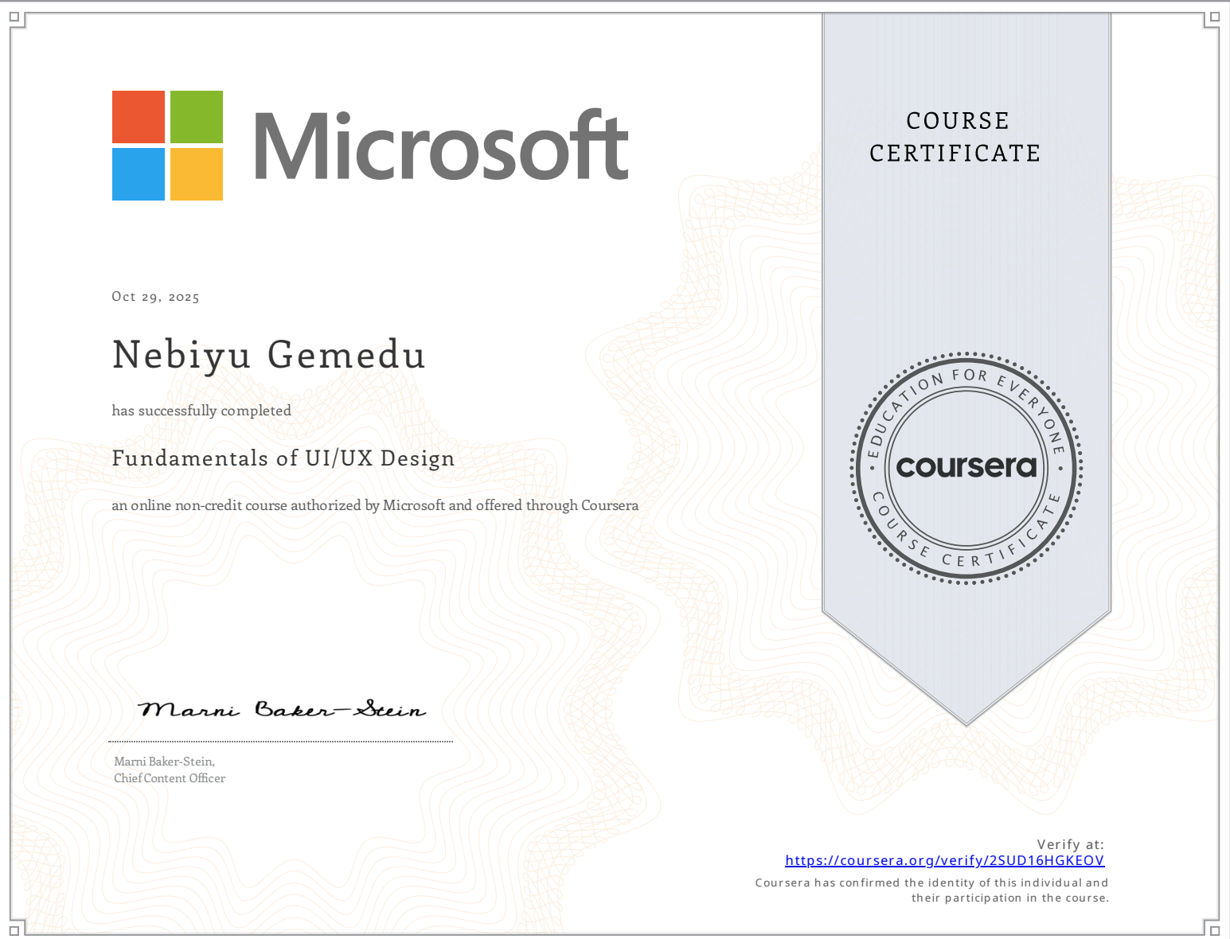Image resolution: width=1230 pixels, height=939 pixels.
Task: Click the "coursera" wordmark inside the seal
Action: click(966, 466)
